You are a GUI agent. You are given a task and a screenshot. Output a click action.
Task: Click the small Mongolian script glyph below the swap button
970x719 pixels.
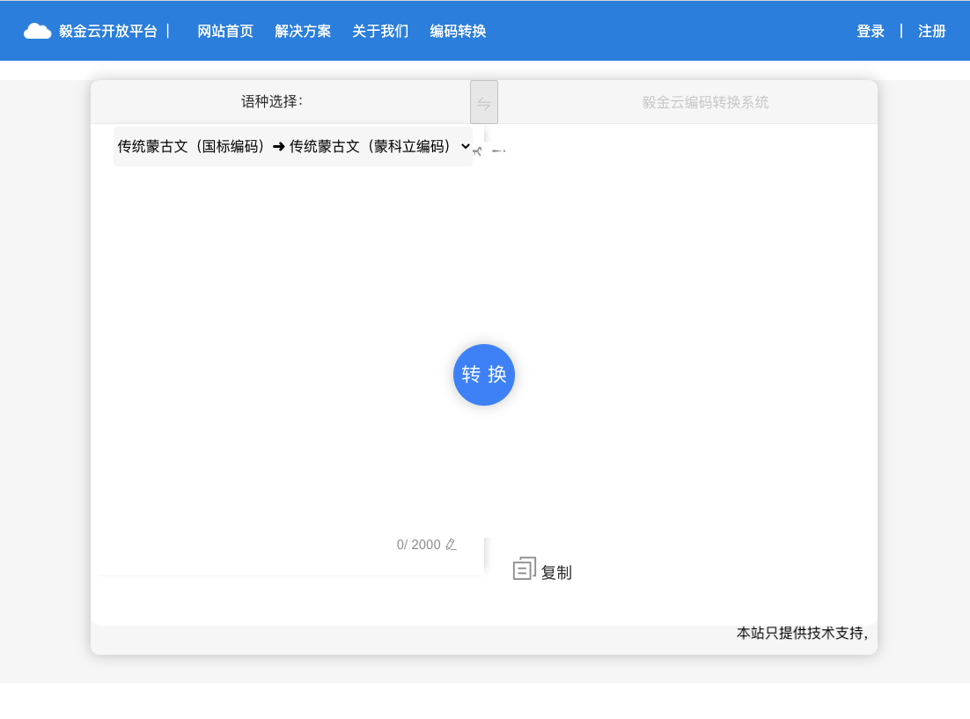click(477, 150)
